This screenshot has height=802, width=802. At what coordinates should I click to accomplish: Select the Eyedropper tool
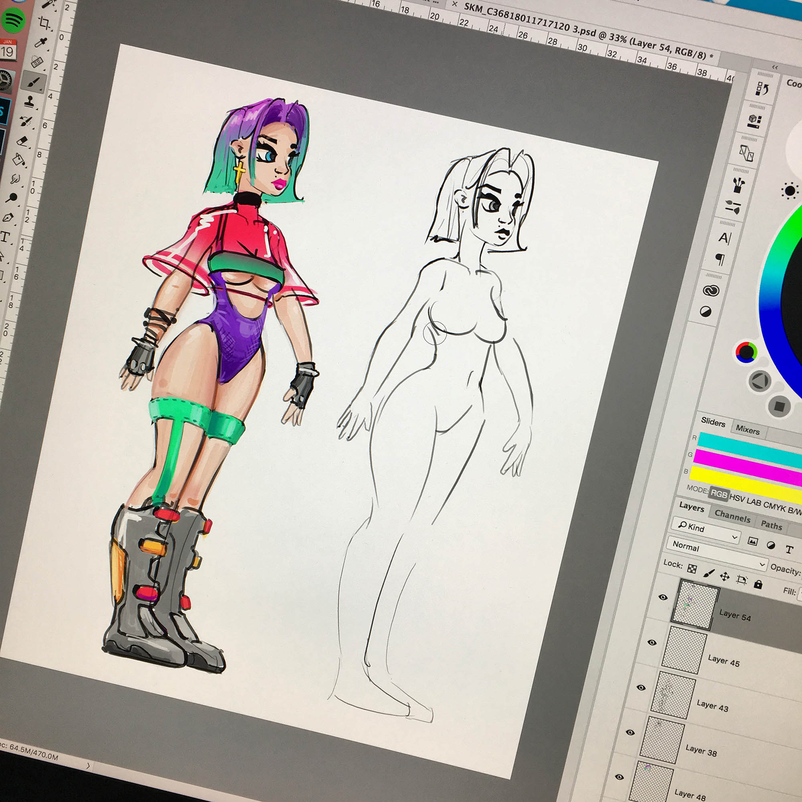pos(41,42)
